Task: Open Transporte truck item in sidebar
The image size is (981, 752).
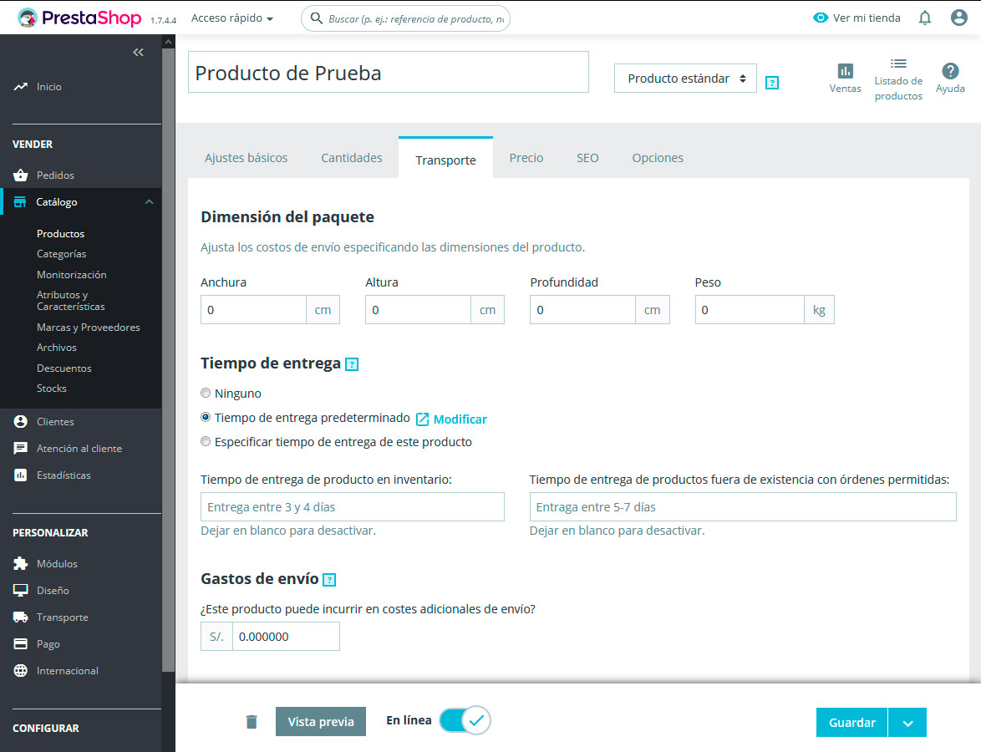Action: (x=62, y=617)
